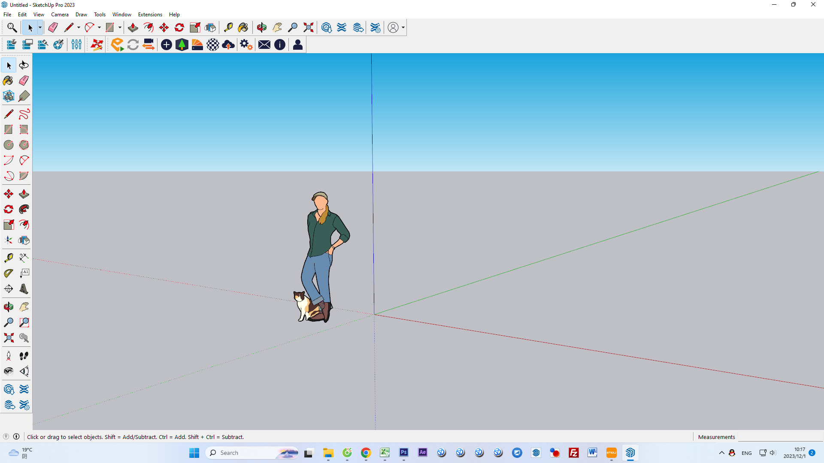
Task: Open the Draw menu
Action: pos(81,14)
